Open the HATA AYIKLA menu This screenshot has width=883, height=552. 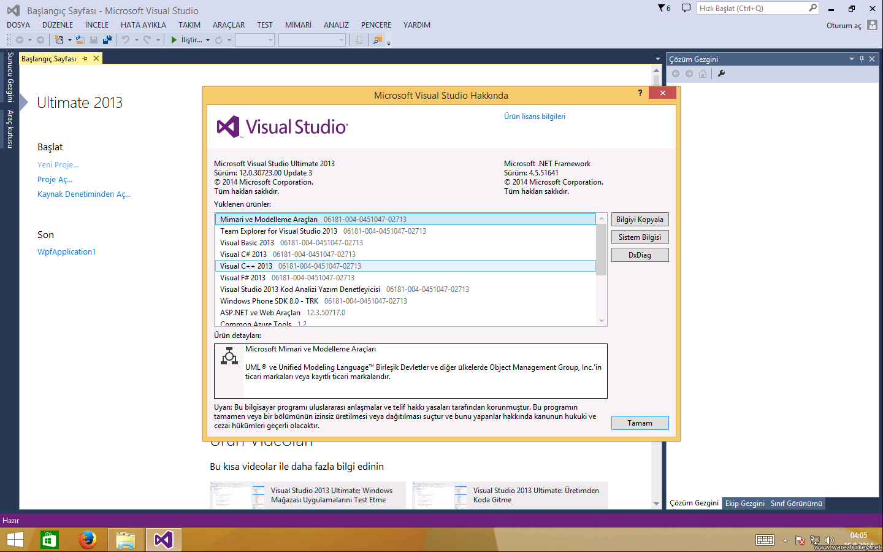pyautogui.click(x=143, y=25)
